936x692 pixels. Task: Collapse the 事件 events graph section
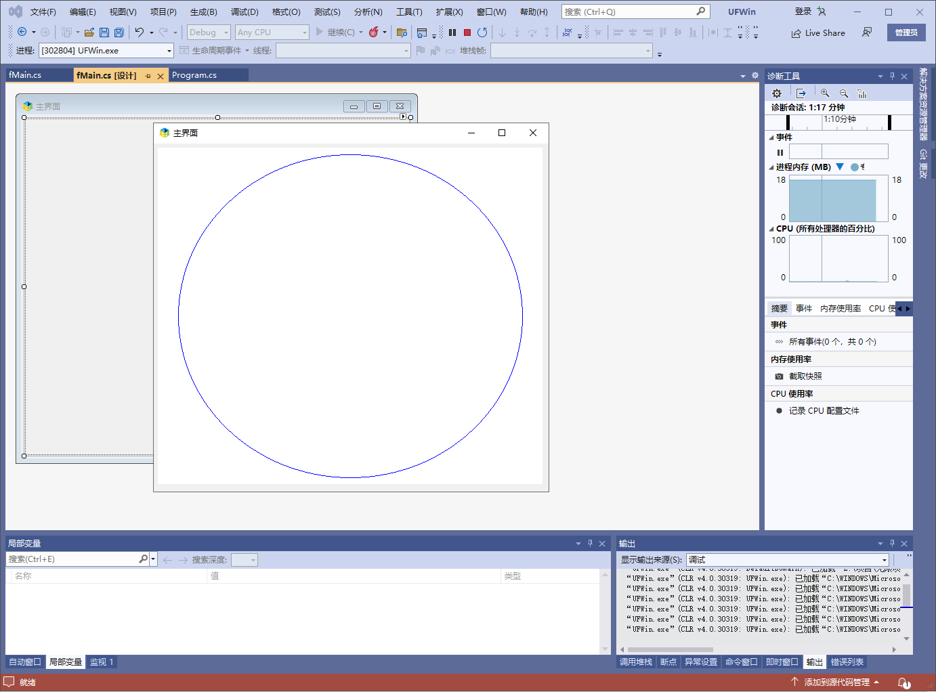pos(771,137)
